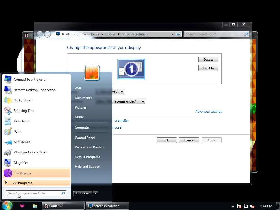Click the double chevron in address bar
Image resolution: width=280 pixels, height=210 pixels.
pos(63,34)
